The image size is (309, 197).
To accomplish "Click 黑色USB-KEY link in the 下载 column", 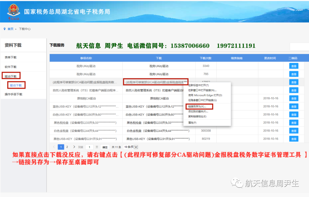I will pyautogui.click(x=158, y=139).
